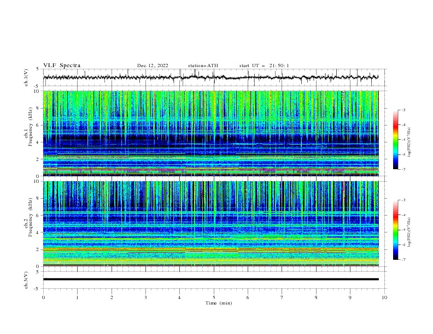The image size is (433, 334).
Task: Click time axis tick label "3"
Action: click(145, 297)
